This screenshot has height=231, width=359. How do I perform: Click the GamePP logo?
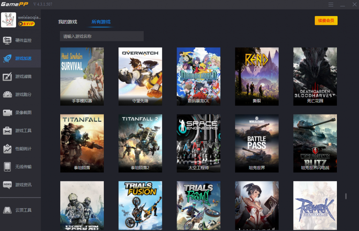(15, 4)
